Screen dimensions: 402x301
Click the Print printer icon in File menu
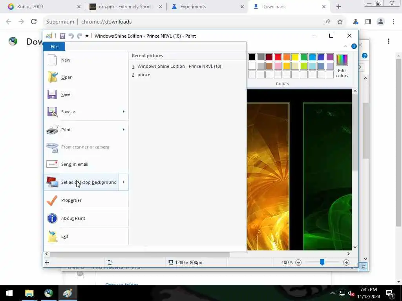click(x=52, y=129)
